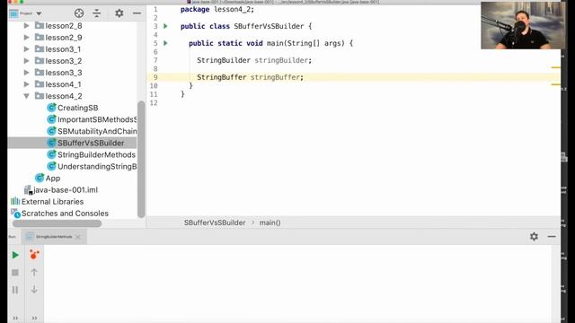Viewport: 575px width, 323px height.
Task: Click the locate/select opened file target icon
Action: pyautogui.click(x=79, y=13)
